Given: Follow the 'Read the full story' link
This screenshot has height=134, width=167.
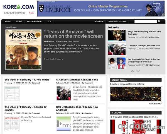Looking at the screenshot, I should (x=53, y=59).
